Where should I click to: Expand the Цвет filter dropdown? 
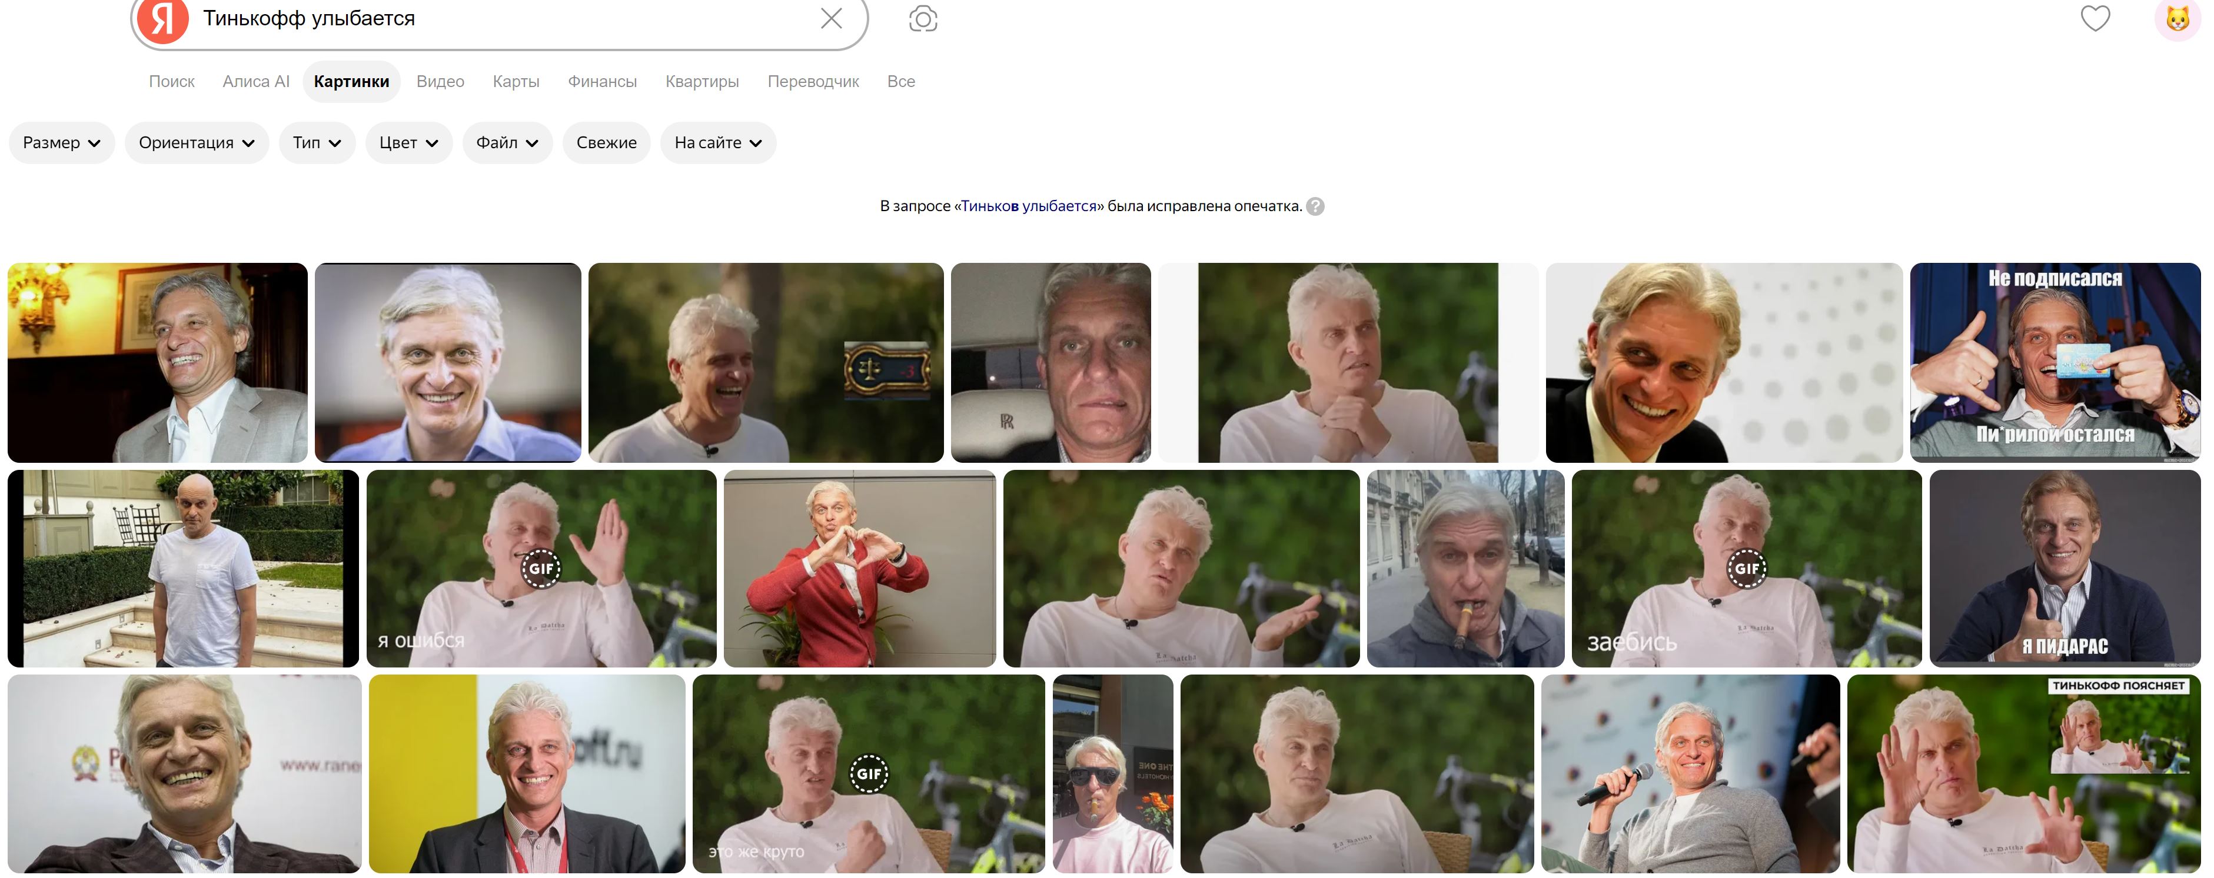(x=409, y=143)
